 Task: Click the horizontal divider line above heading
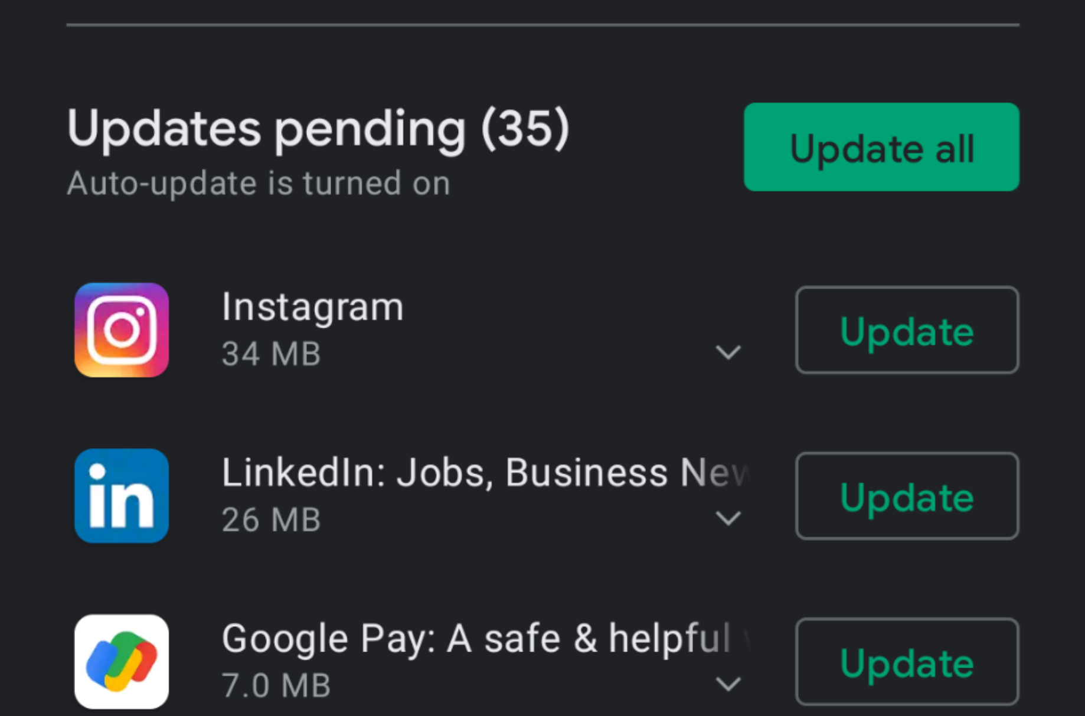[x=542, y=25]
